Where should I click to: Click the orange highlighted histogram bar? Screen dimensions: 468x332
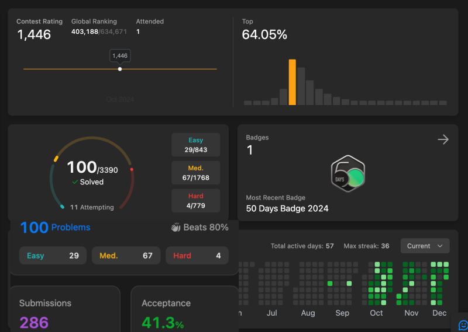[292, 82]
